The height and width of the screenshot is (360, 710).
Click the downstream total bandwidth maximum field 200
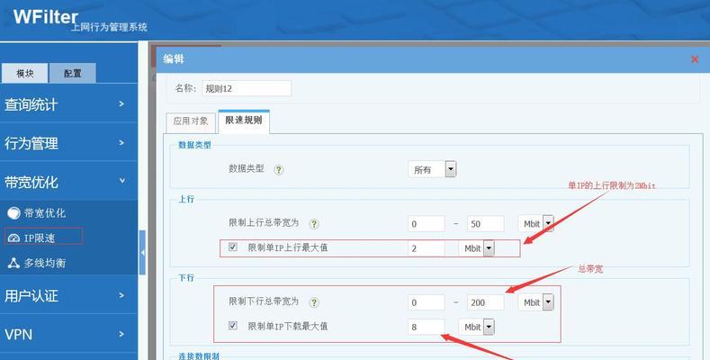click(485, 302)
